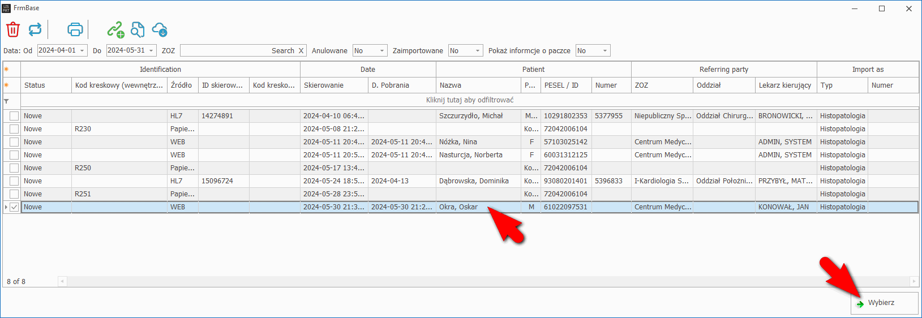Open the Zaimportowane dropdown
The image size is (922, 318).
pos(478,51)
